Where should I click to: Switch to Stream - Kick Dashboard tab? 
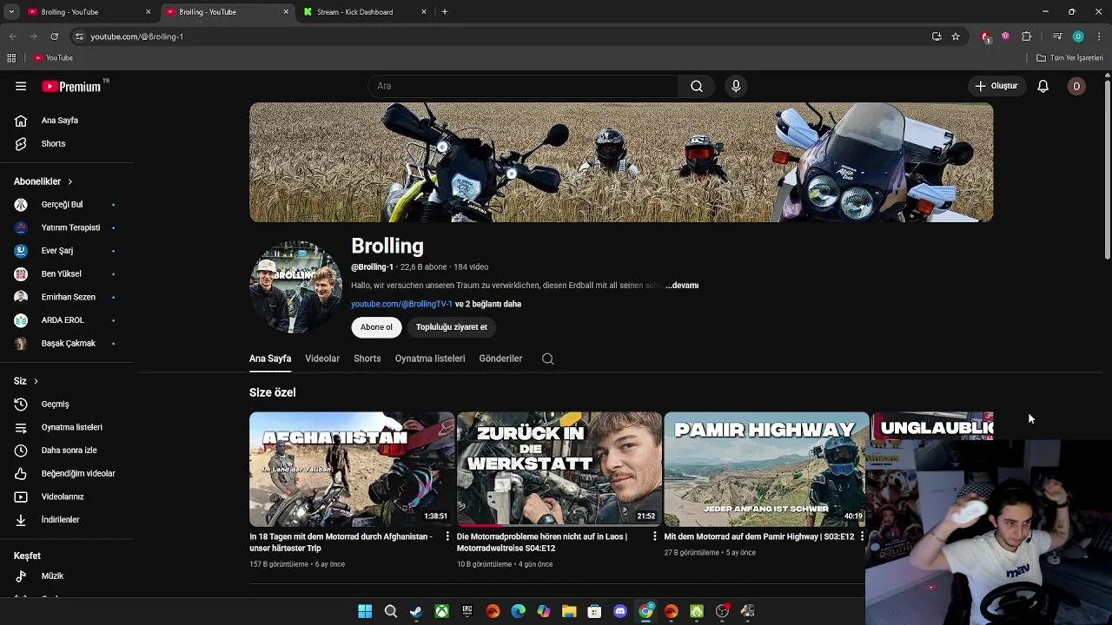coord(365,12)
